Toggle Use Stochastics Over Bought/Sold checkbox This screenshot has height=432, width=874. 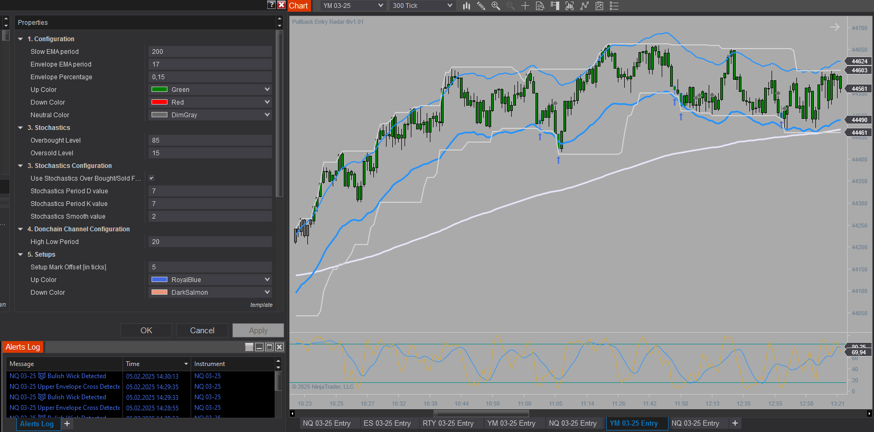152,178
